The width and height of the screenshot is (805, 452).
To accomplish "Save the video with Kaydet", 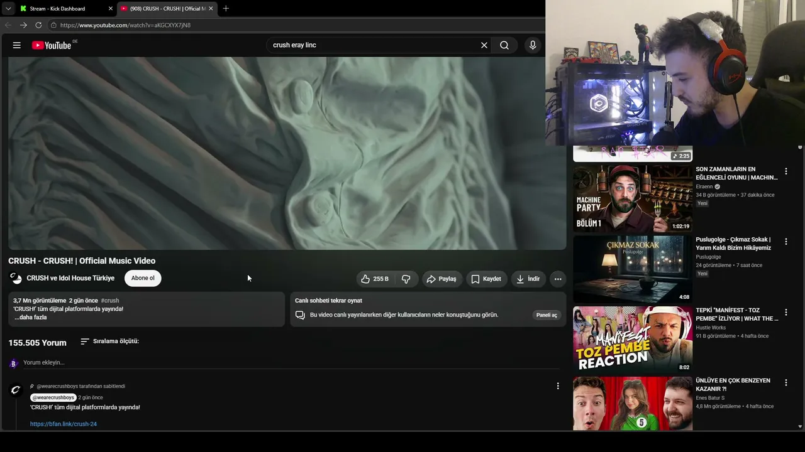I will click(486, 279).
